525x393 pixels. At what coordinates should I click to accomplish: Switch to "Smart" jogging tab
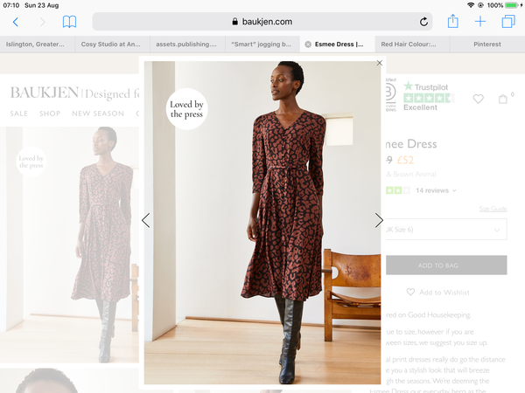[x=262, y=45]
